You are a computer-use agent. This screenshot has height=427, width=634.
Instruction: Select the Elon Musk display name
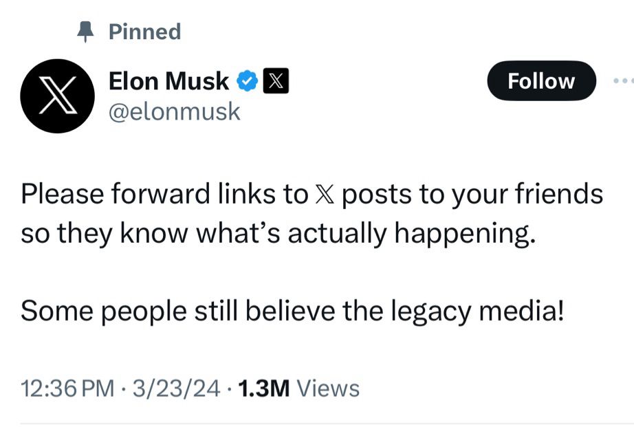pyautogui.click(x=167, y=80)
